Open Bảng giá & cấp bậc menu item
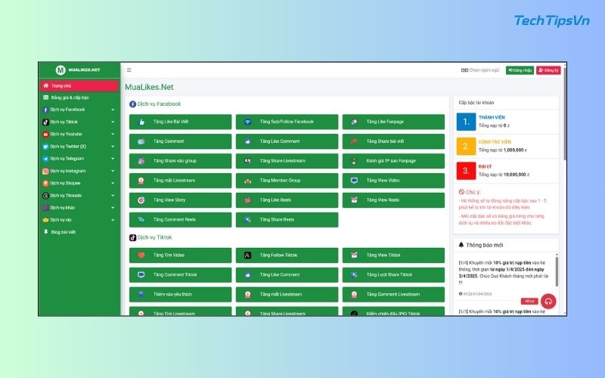This screenshot has width=605, height=378. pos(79,98)
